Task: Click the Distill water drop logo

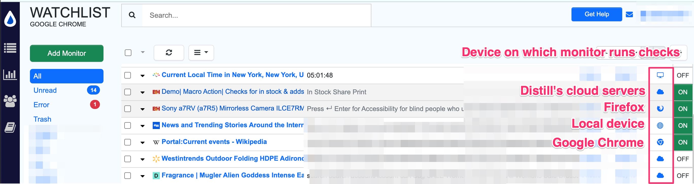Action: [x=10, y=19]
